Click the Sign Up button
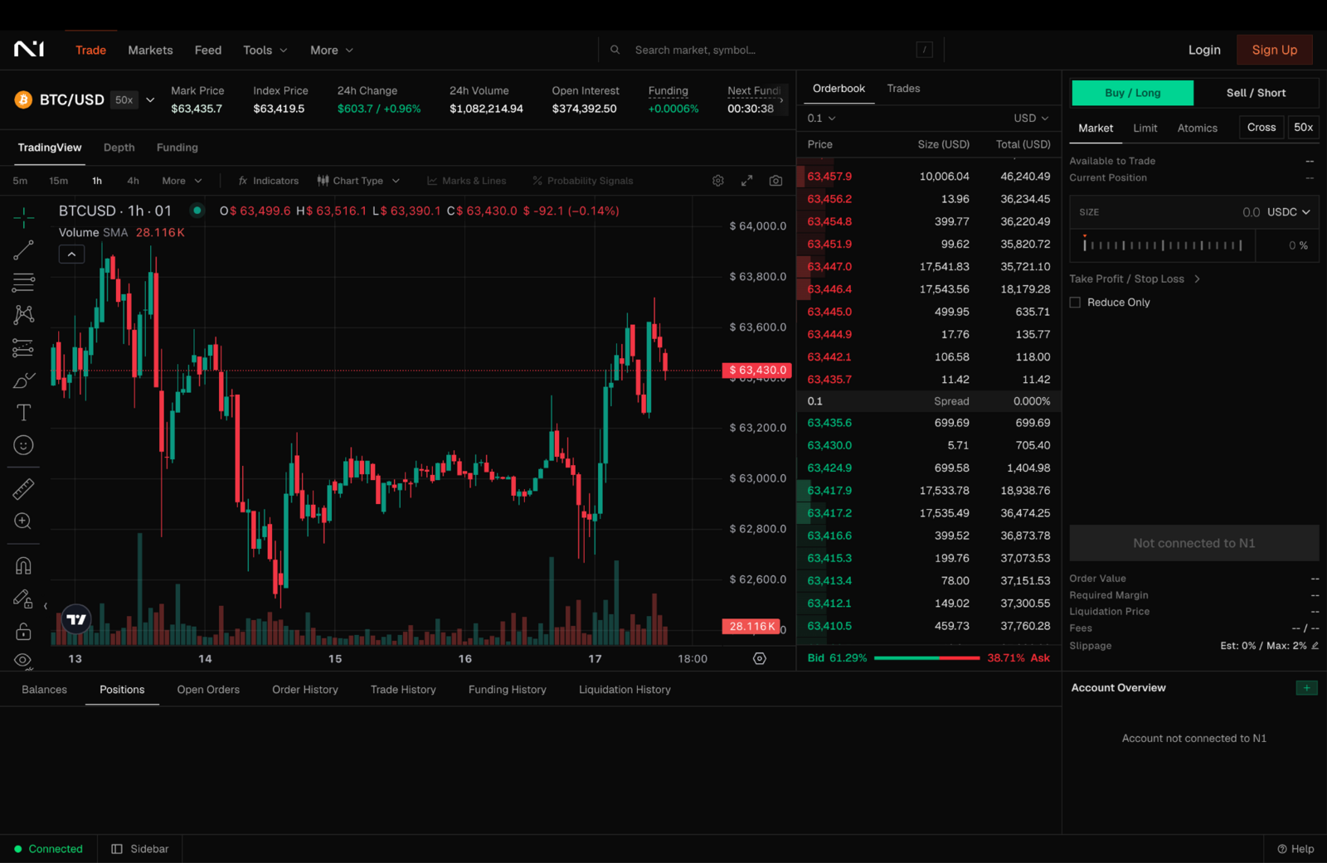The image size is (1327, 863). point(1274,50)
